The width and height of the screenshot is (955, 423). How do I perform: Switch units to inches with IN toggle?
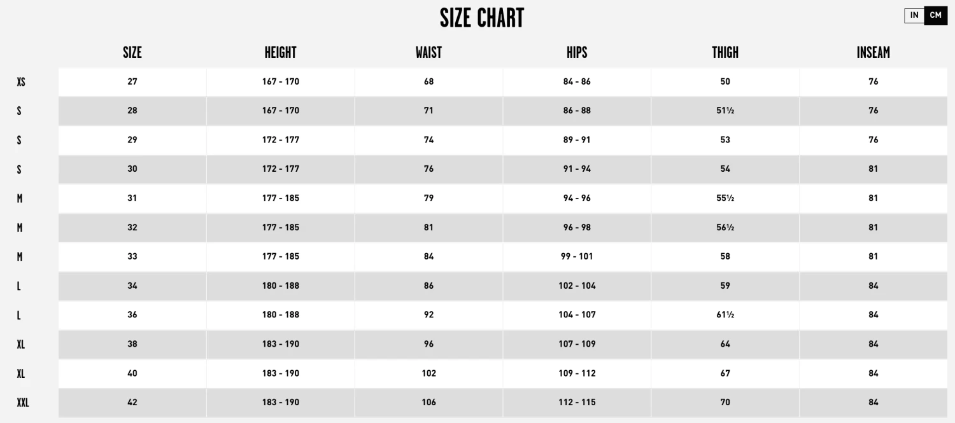[x=914, y=15]
